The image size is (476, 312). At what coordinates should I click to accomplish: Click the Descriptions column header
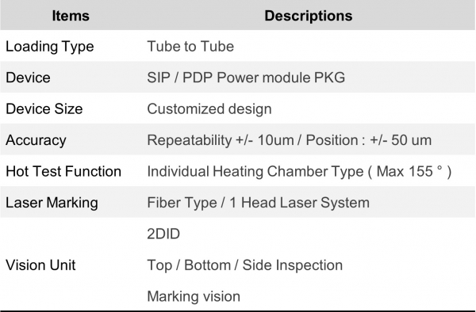click(308, 16)
